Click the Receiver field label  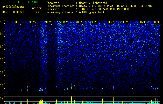pos(53,9)
